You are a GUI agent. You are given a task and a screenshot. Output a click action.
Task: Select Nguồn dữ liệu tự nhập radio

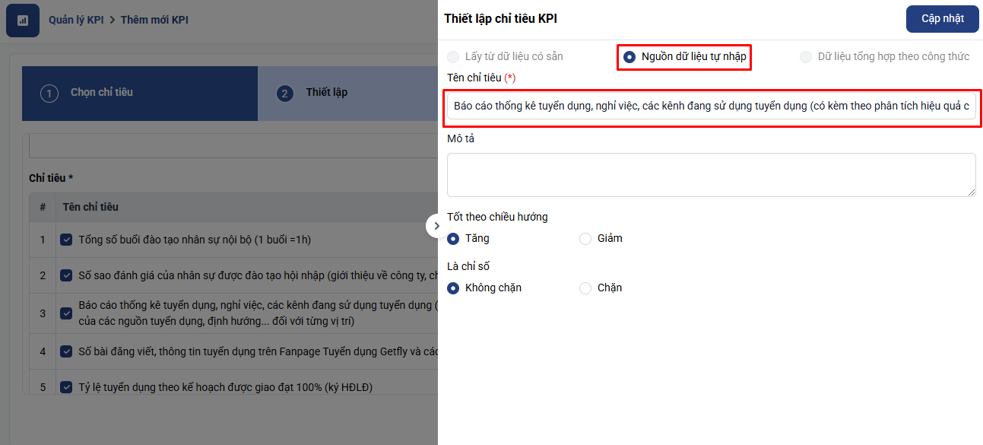click(629, 57)
